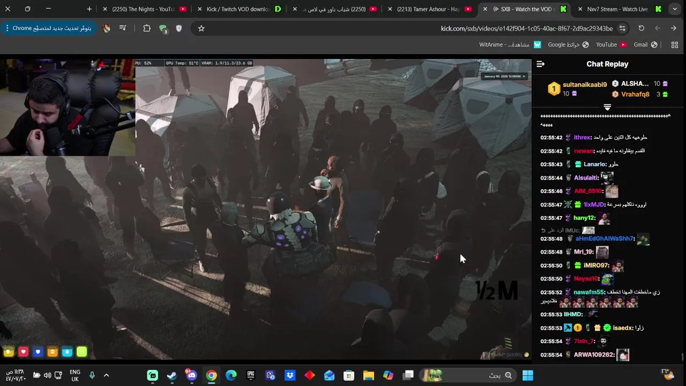Open Steam from the taskbar
The height and width of the screenshot is (386, 686).
coord(172,375)
